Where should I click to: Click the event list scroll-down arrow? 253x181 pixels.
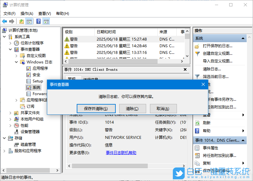click(x=187, y=56)
